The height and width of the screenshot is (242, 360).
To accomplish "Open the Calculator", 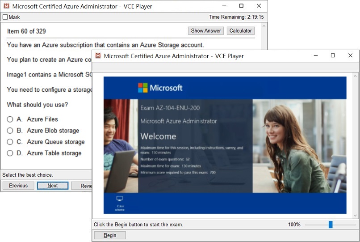I will point(240,31).
